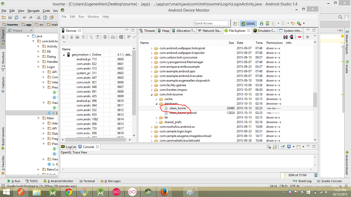Select the clean_home-journal file

point(183,113)
